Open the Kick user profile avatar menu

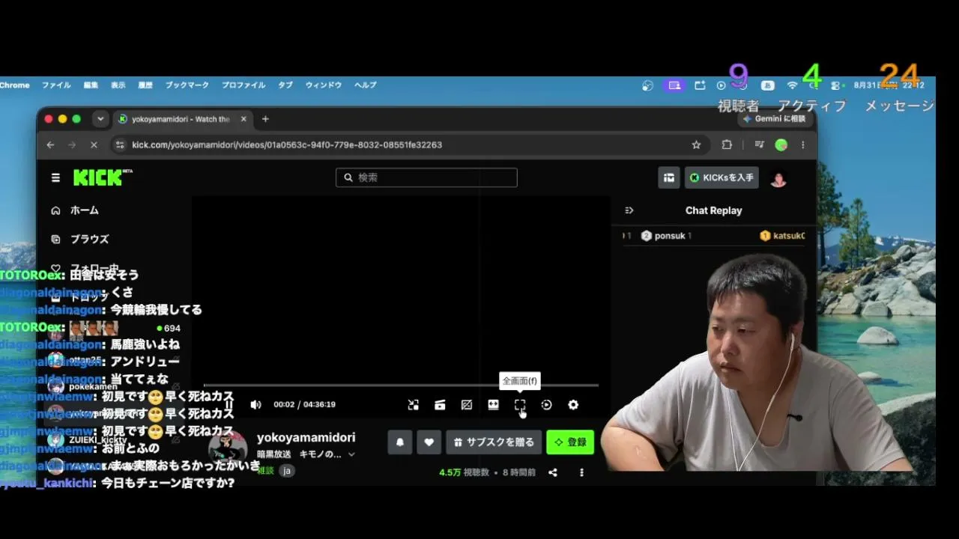[778, 178]
